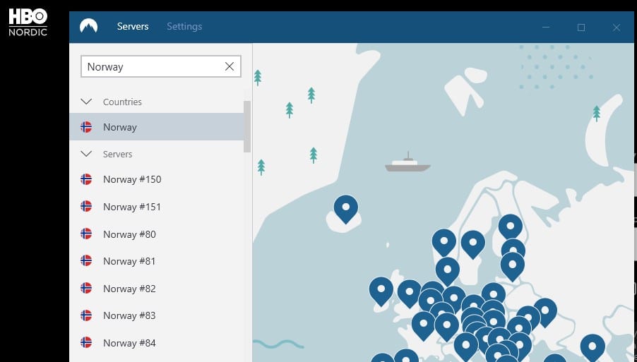
Task: Click the NordVPN mountain logo
Action: 88,26
